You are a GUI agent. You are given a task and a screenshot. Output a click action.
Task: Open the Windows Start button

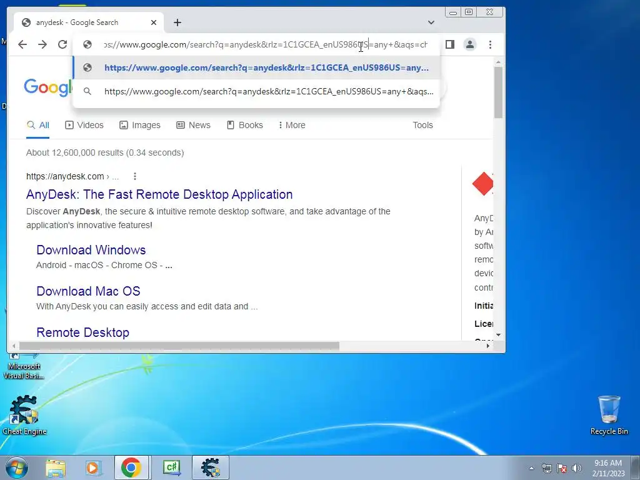coord(17,467)
